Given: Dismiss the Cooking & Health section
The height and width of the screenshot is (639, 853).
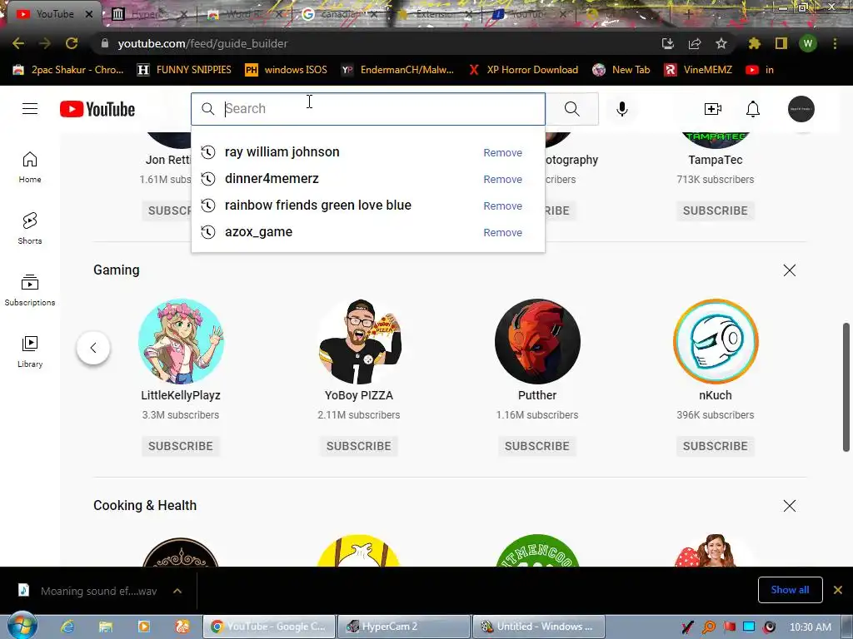Looking at the screenshot, I should coord(790,506).
